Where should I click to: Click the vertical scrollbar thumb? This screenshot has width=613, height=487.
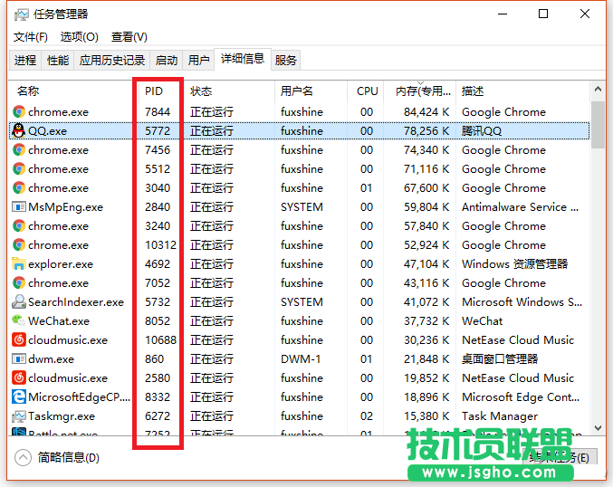pos(598,125)
